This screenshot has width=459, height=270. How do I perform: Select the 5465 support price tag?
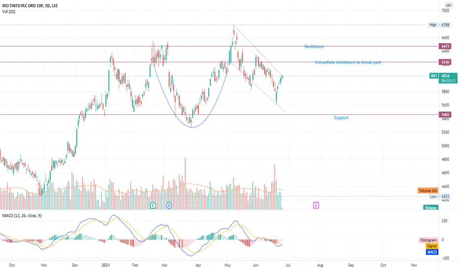(x=445, y=114)
